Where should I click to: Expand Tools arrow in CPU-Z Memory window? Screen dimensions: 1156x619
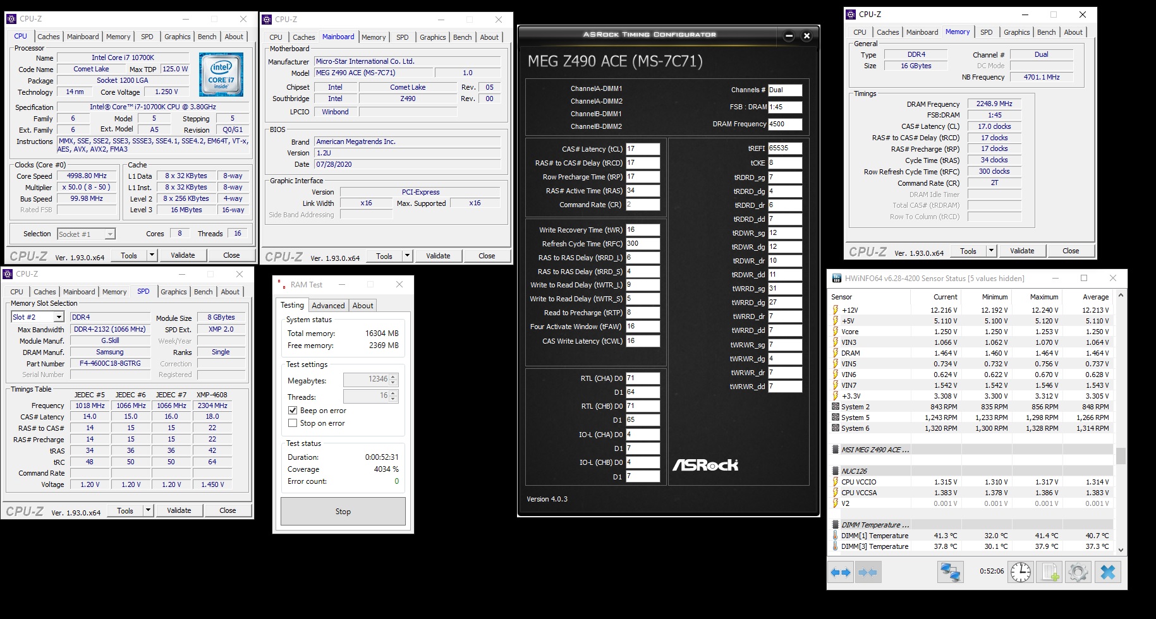click(991, 251)
